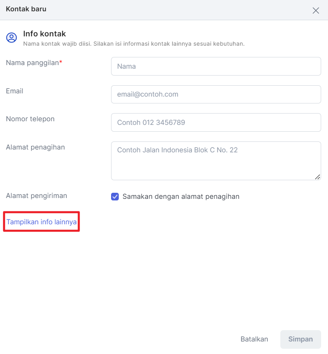Click the Samakan dengan alamat penagihan label
328x354 pixels.
coord(181,196)
